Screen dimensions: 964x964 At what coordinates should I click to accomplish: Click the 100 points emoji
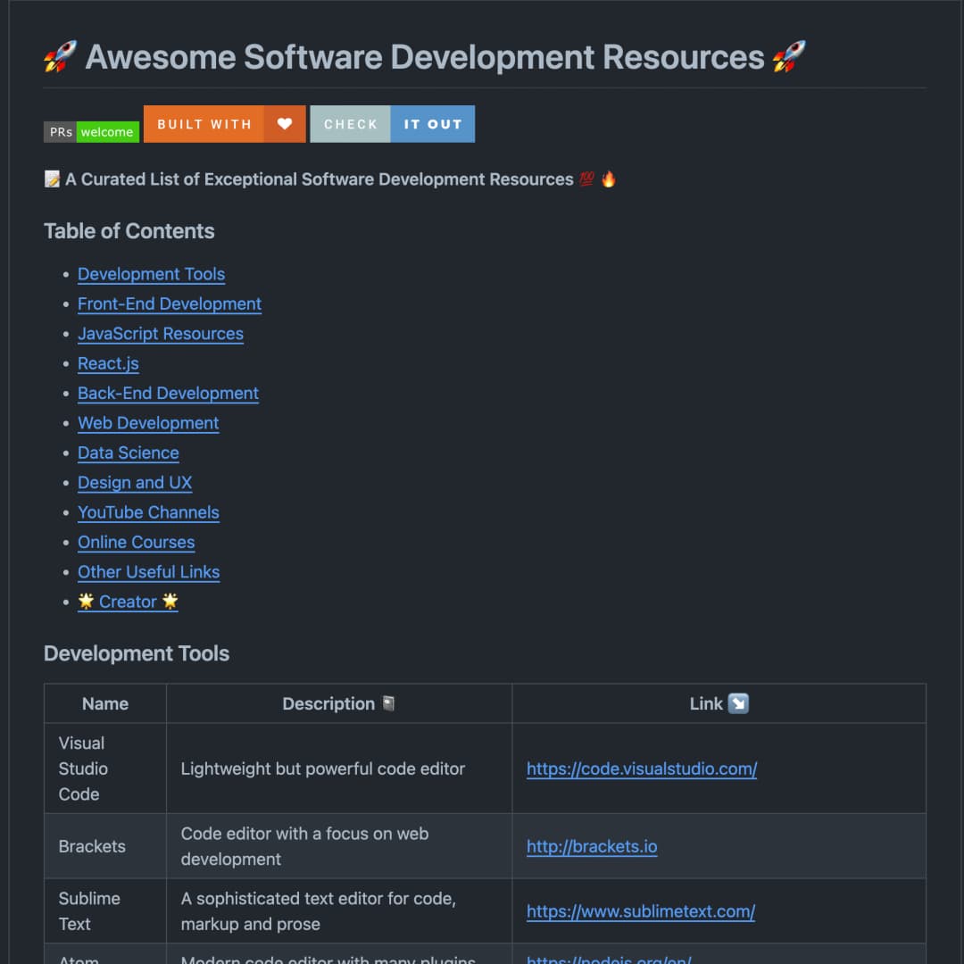click(586, 179)
